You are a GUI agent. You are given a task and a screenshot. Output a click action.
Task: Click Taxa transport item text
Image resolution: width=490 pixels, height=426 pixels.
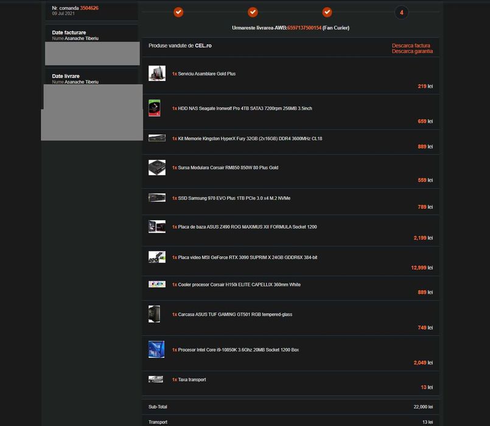192,380
